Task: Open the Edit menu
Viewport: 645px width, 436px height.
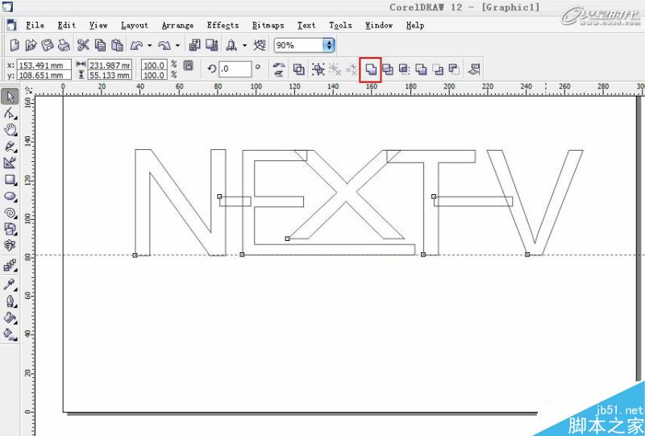Action: 67,26
